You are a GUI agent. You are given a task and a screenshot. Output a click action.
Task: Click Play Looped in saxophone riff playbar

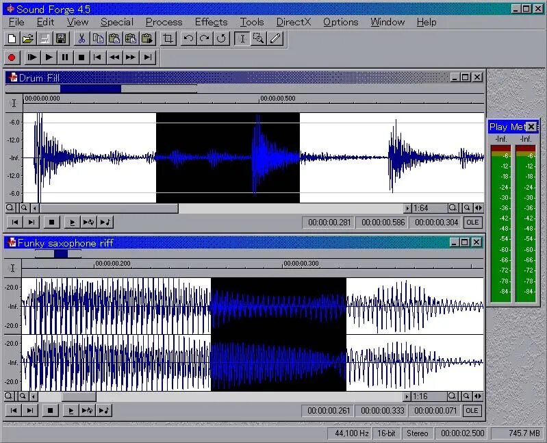(87, 411)
